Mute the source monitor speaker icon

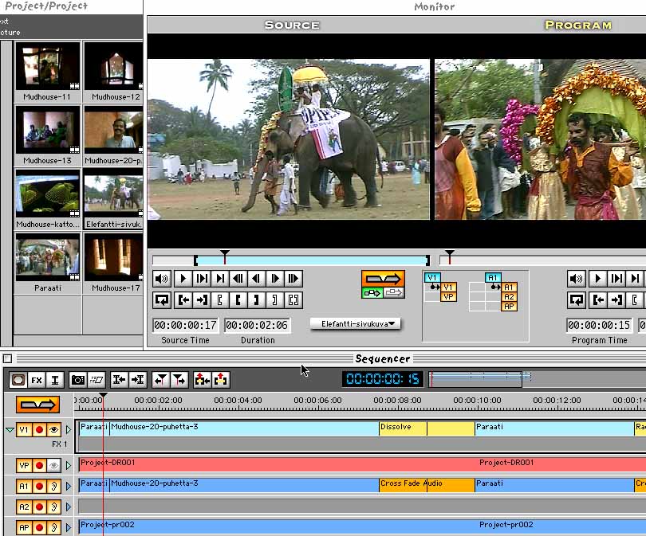162,279
